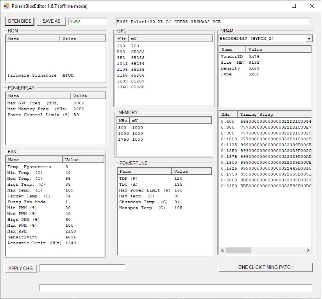Select MEMORY row 1750 MHz
Viewport: 322px width, 299px height.
pyautogui.click(x=164, y=139)
